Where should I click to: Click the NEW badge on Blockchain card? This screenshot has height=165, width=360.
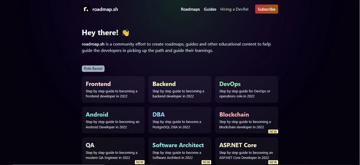(x=273, y=131)
